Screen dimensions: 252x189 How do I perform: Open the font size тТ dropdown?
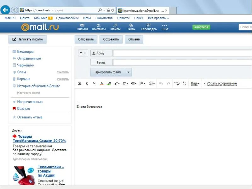[117, 83]
